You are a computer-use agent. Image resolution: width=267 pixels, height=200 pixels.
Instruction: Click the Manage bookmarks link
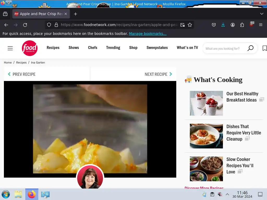148,34
